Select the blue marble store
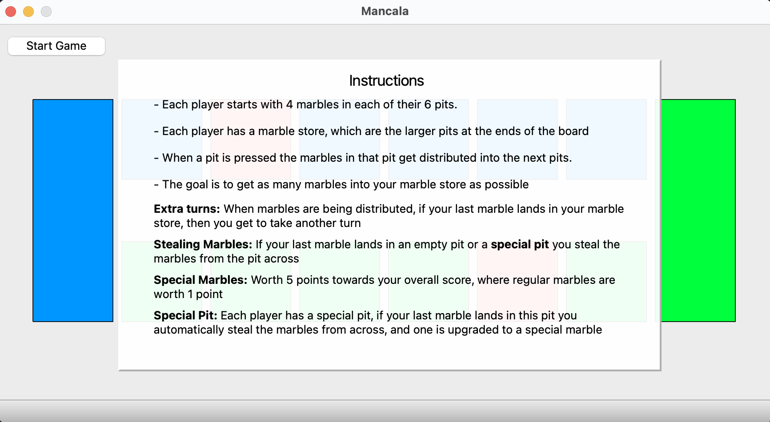 pos(73,210)
